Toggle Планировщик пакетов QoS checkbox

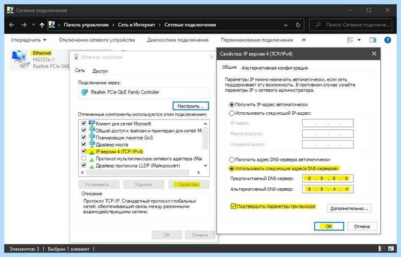click(x=84, y=138)
